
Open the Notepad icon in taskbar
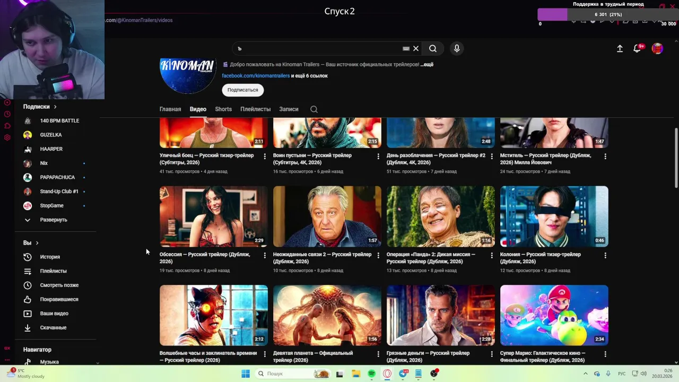[x=419, y=374]
